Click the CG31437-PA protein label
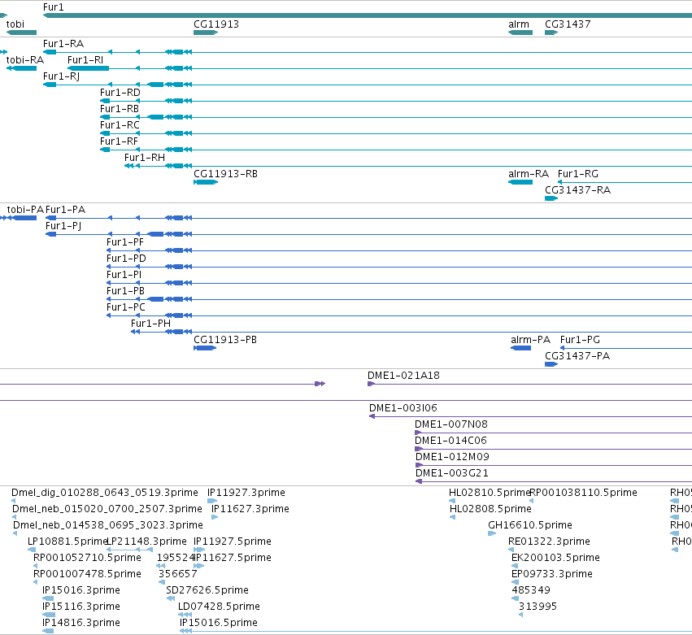This screenshot has width=692, height=635. (x=577, y=356)
